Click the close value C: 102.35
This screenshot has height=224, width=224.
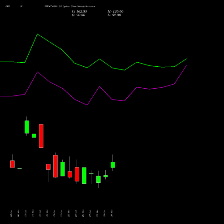click(79, 12)
